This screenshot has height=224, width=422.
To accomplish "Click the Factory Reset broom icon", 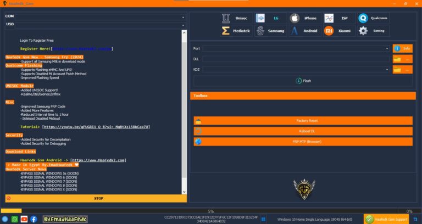I will [198, 121].
